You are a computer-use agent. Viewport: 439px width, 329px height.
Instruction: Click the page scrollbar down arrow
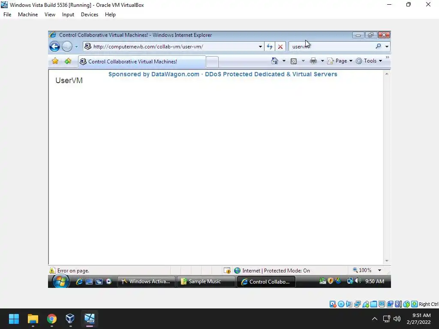pos(387,261)
